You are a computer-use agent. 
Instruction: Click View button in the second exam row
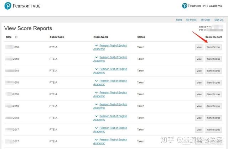point(199,59)
